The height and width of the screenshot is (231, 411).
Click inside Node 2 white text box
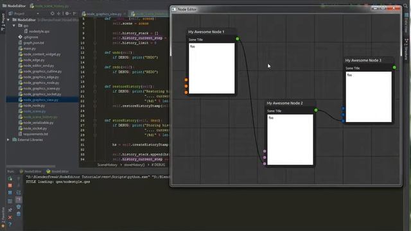point(290,140)
